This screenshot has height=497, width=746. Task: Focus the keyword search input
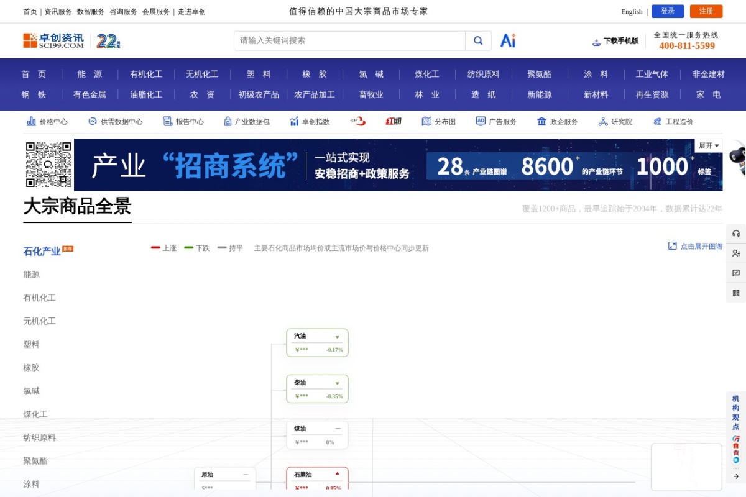[349, 40]
